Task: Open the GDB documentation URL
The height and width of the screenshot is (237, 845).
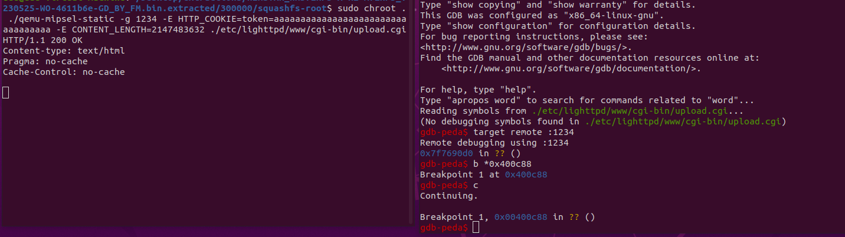Action: pos(571,69)
